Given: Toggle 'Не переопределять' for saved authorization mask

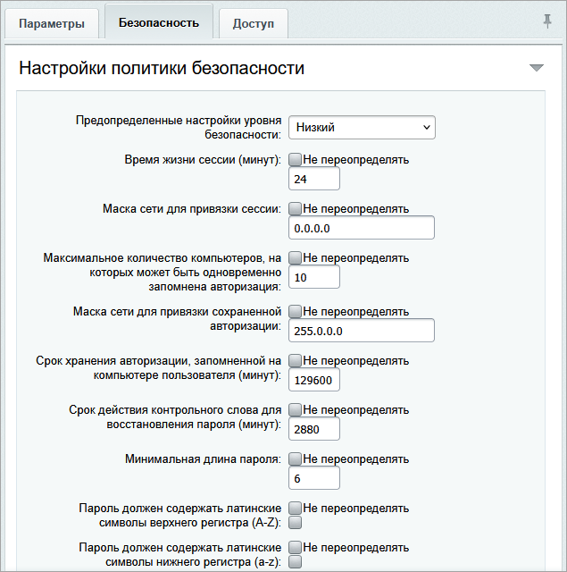Looking at the screenshot, I should click(x=295, y=312).
